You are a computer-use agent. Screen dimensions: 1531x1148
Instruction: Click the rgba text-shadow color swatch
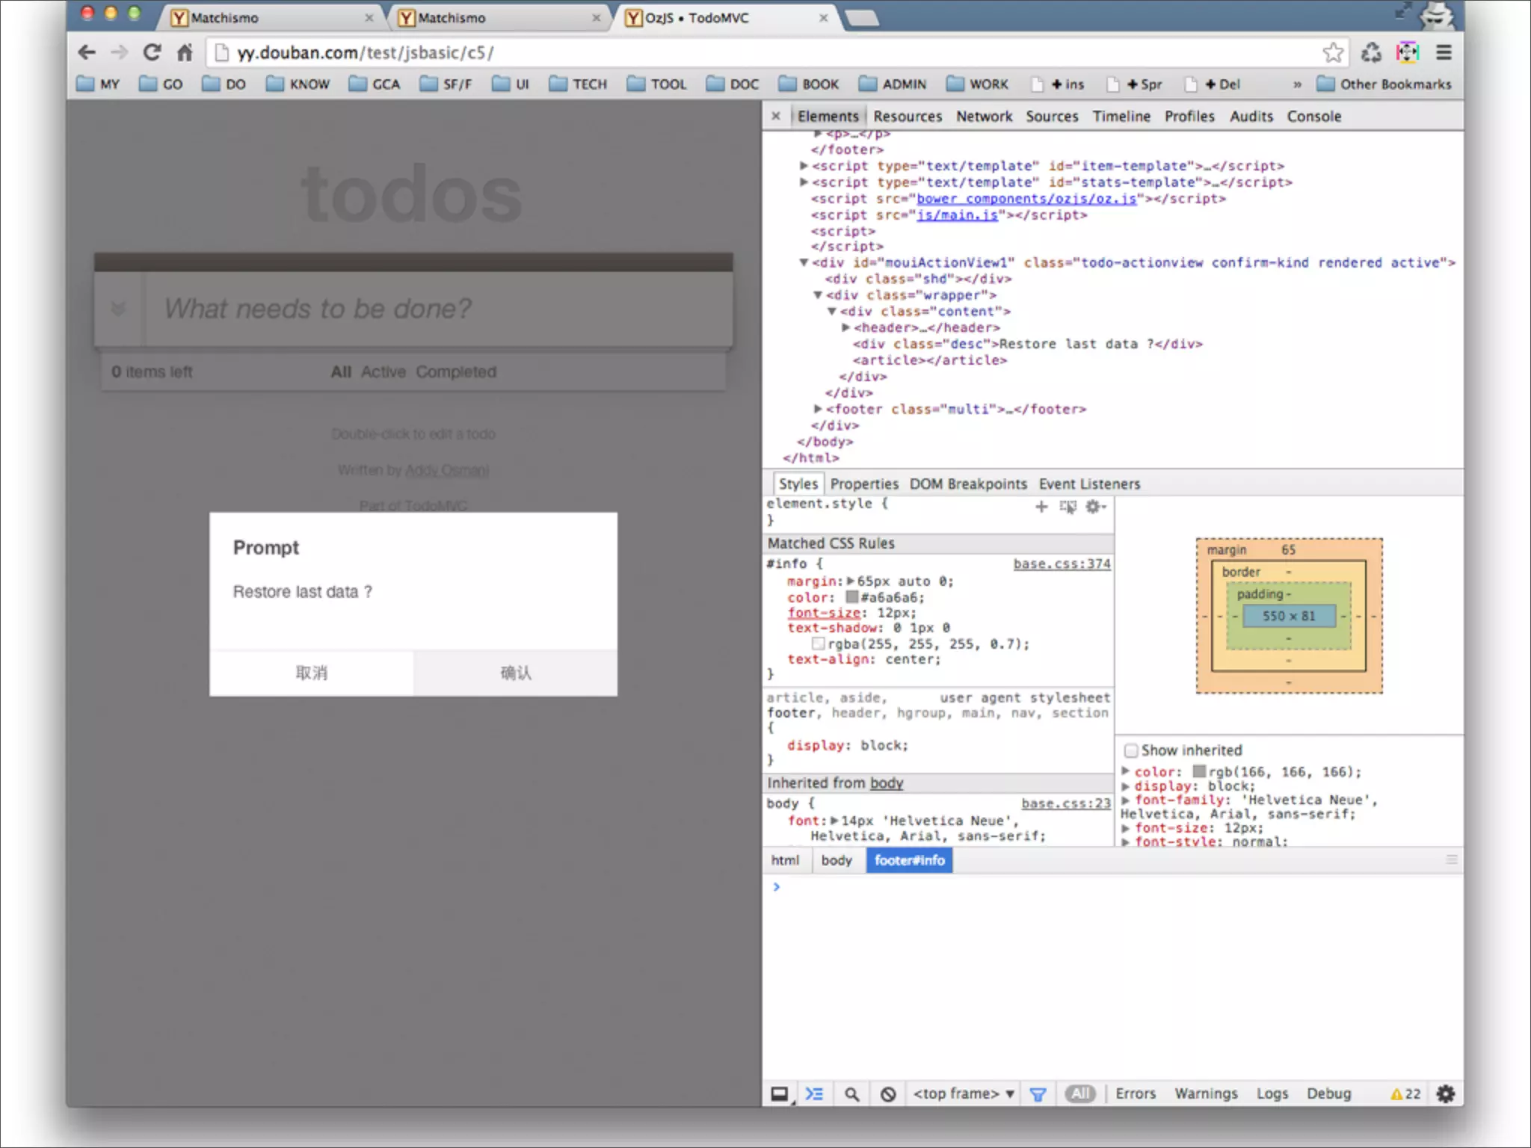click(x=819, y=644)
